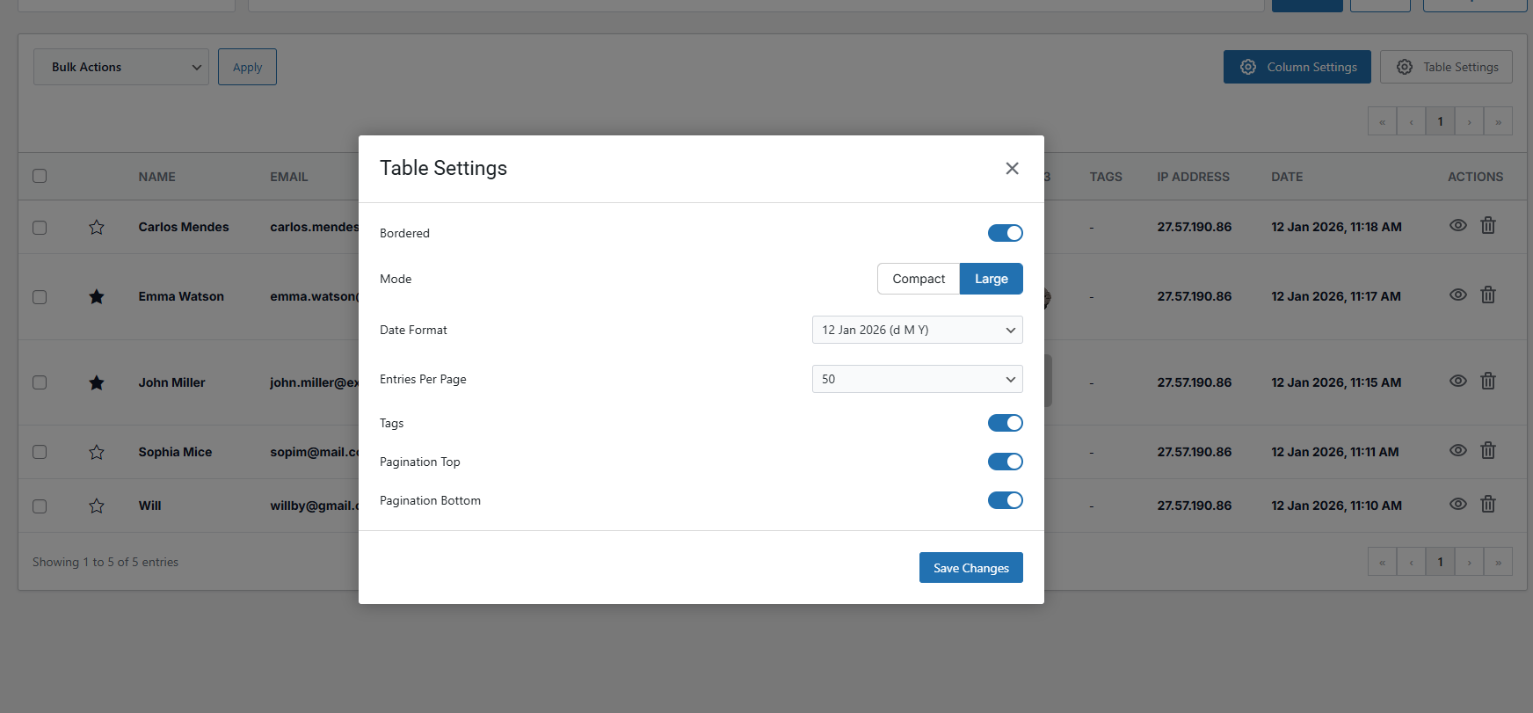The height and width of the screenshot is (713, 1533).
Task: Turn off the Tags toggle
Action: [x=1005, y=423]
